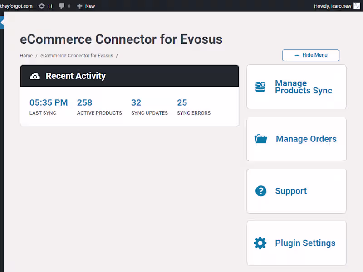Click the updates icon showing 11
The image size is (363, 272).
tap(42, 6)
